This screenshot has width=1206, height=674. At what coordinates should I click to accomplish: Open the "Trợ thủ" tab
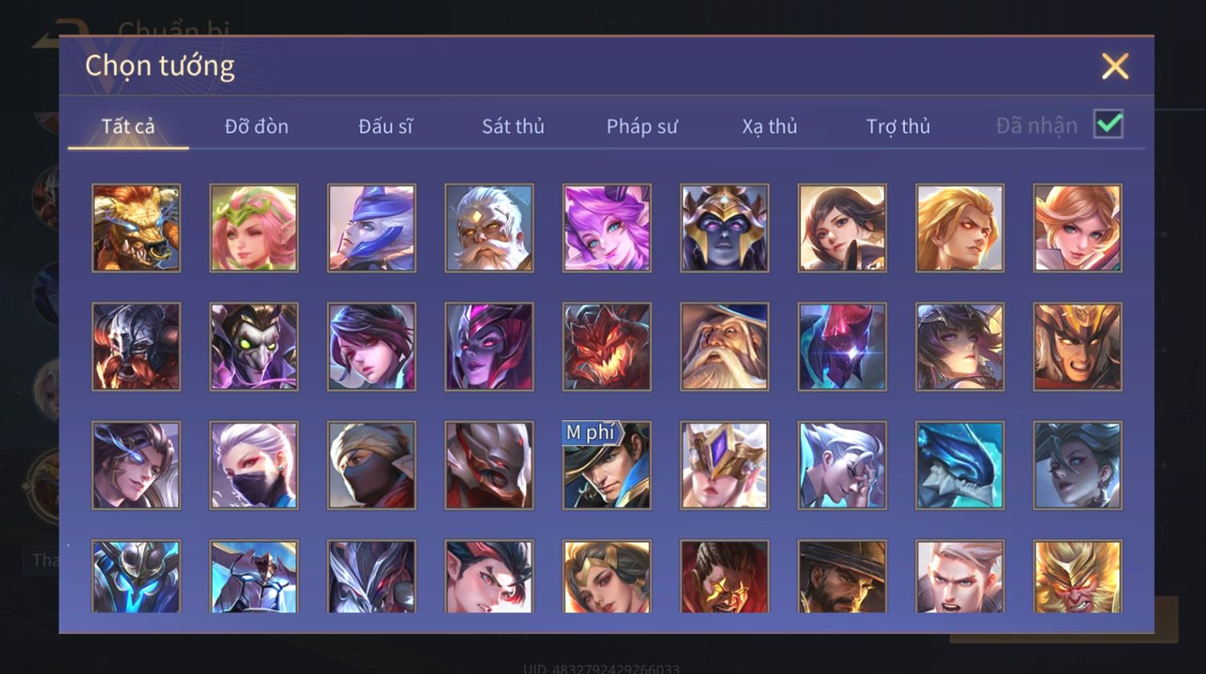[x=898, y=126]
